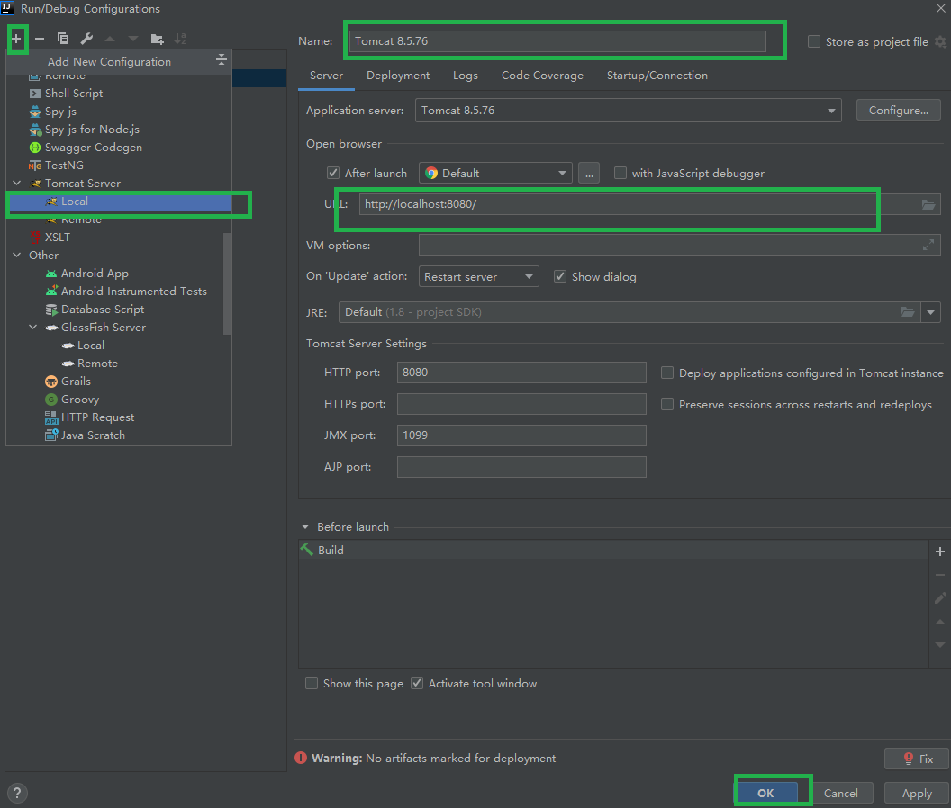Screen dimensions: 951x808
Task: Click the folder icon at URL field's end
Action: [928, 204]
